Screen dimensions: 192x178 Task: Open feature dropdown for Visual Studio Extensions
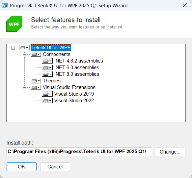click(36, 87)
